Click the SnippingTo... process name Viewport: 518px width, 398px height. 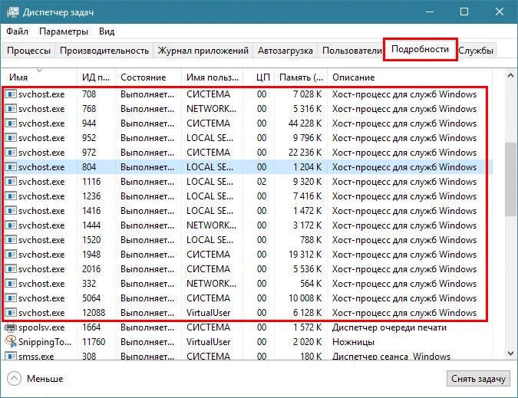tap(45, 342)
